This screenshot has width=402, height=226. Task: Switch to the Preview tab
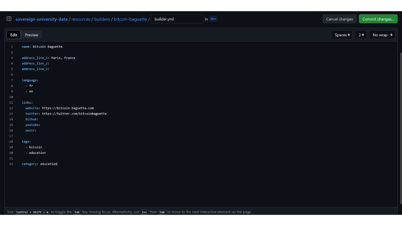(32, 35)
